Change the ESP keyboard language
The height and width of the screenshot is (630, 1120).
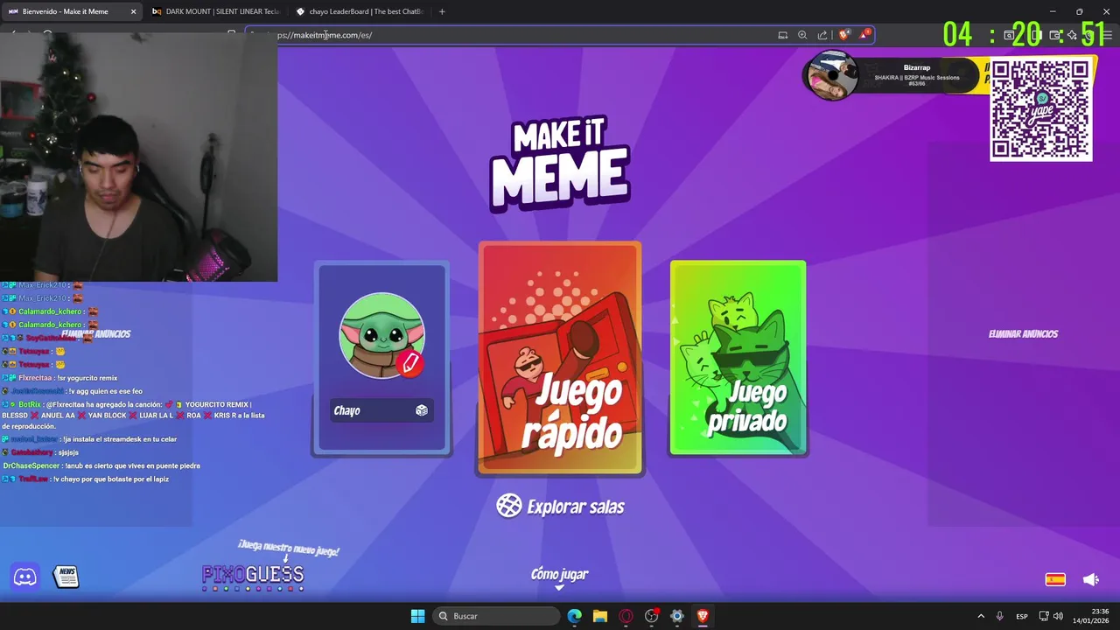click(1022, 616)
